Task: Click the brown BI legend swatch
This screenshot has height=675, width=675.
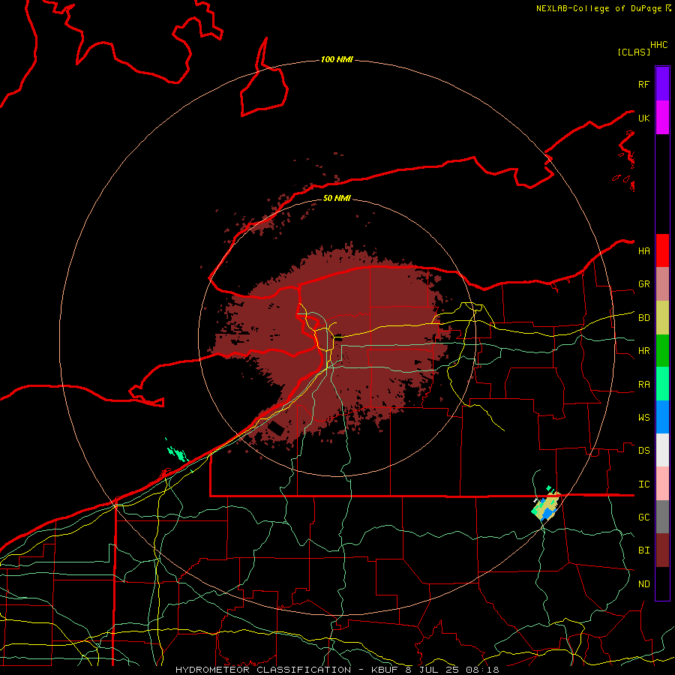Action: click(x=662, y=550)
